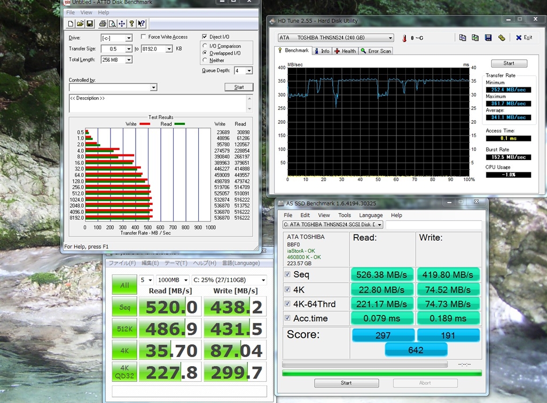The height and width of the screenshot is (403, 547).
Task: Enable Force Write Access checkbox
Action: pos(144,37)
